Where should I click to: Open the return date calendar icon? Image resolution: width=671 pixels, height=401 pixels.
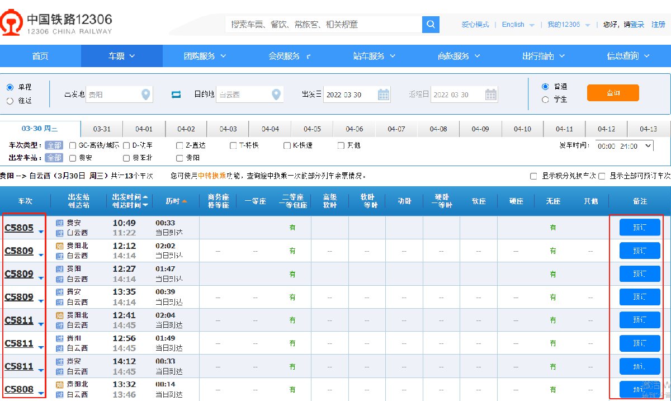tap(491, 95)
